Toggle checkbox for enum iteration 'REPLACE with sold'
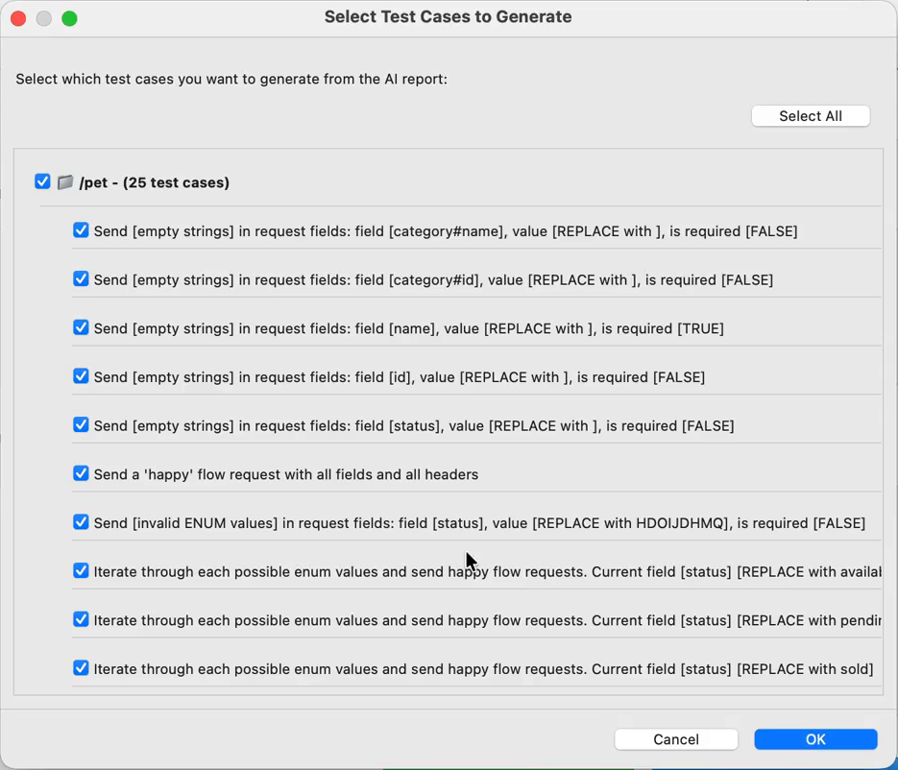 (x=81, y=668)
